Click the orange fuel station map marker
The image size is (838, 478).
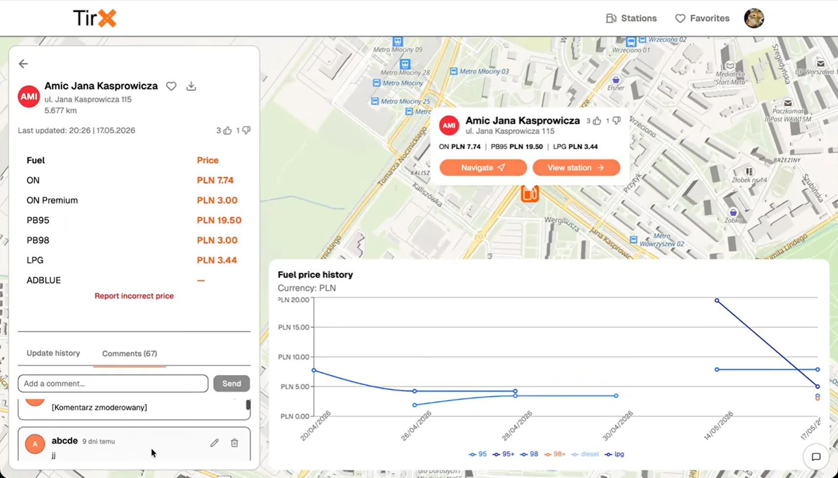530,194
